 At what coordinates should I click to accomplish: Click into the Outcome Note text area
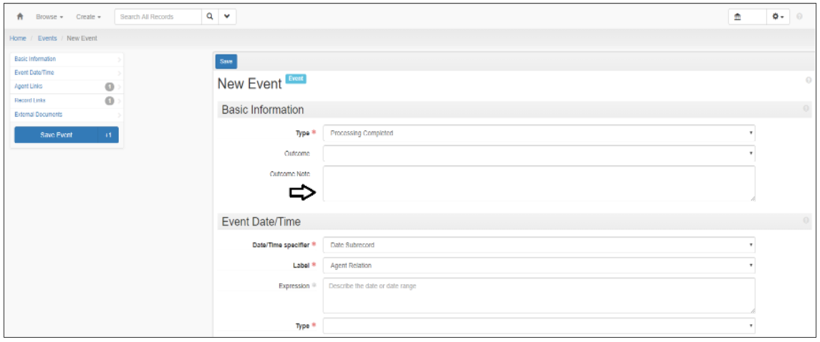tap(539, 183)
